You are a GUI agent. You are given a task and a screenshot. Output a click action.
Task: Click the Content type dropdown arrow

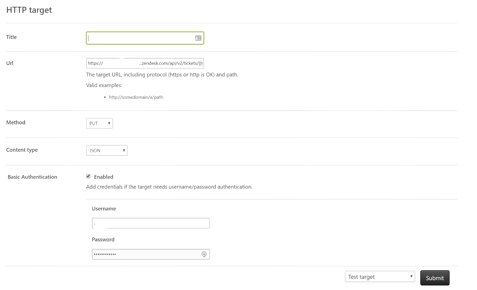coord(124,150)
